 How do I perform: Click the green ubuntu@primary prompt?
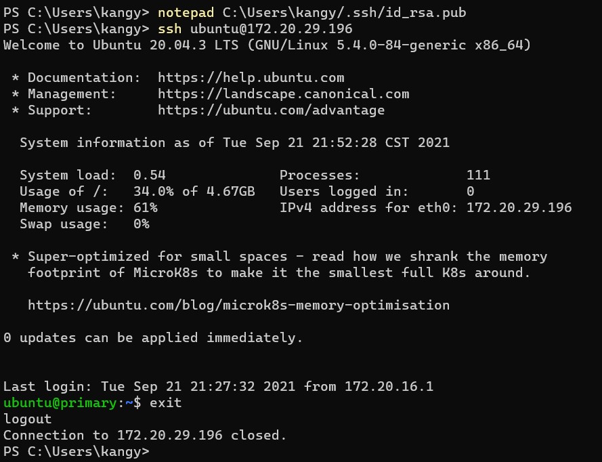click(60, 403)
